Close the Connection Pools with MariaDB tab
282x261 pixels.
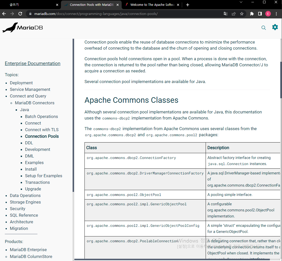117,5
